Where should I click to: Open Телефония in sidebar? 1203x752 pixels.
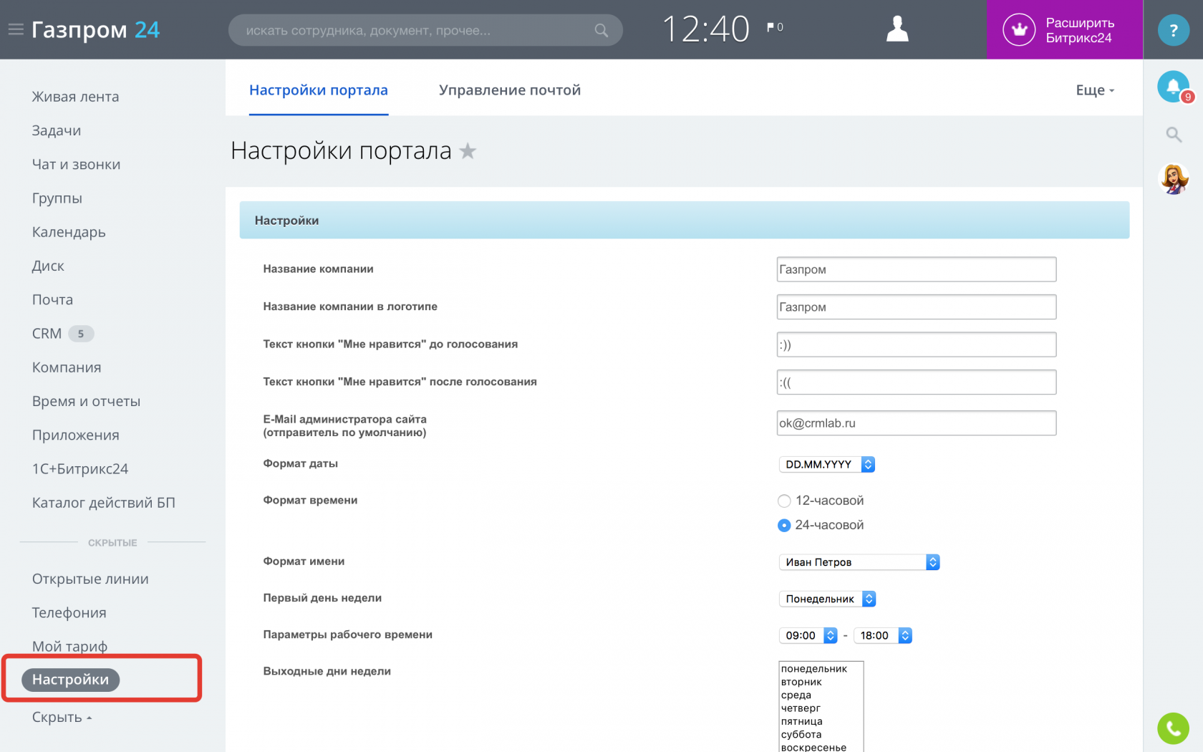(69, 613)
